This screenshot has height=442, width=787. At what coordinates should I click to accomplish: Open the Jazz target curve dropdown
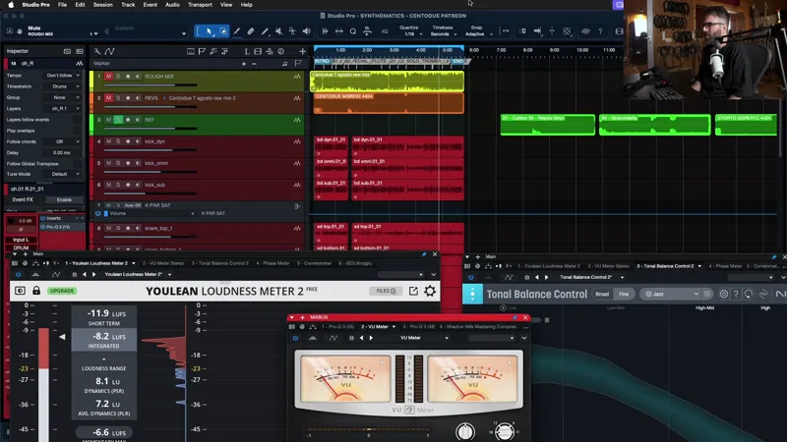670,294
